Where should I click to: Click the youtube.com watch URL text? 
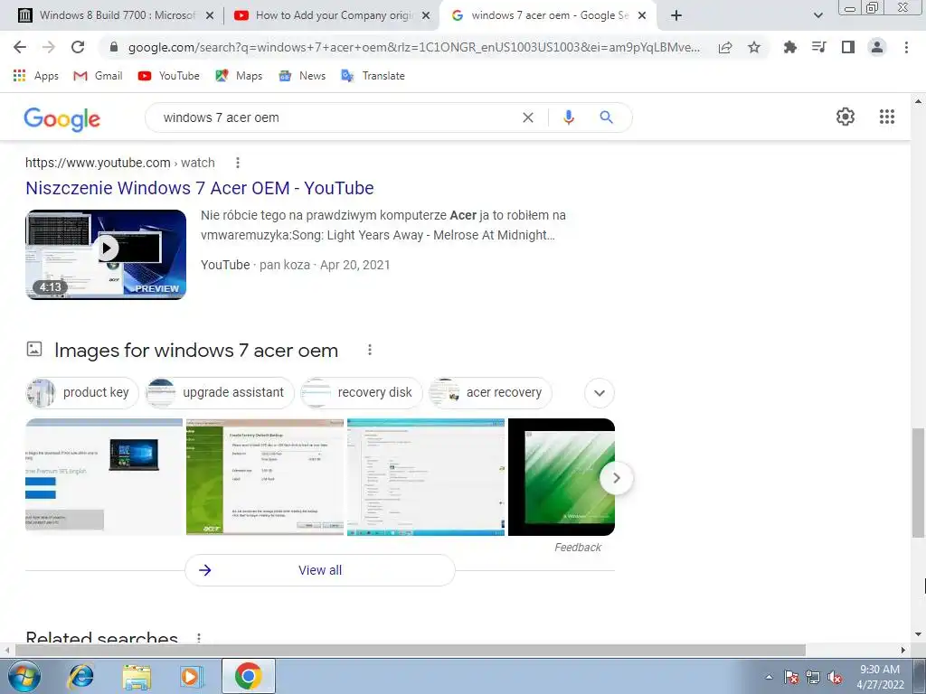tap(120, 163)
